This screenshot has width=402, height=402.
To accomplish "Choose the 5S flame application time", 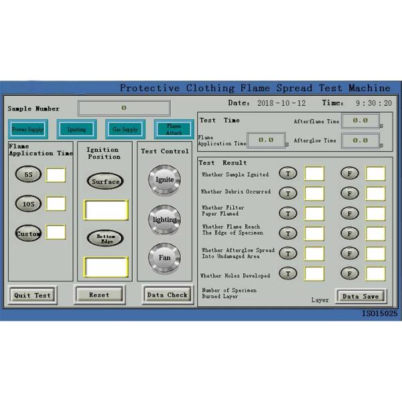I will click(x=29, y=174).
